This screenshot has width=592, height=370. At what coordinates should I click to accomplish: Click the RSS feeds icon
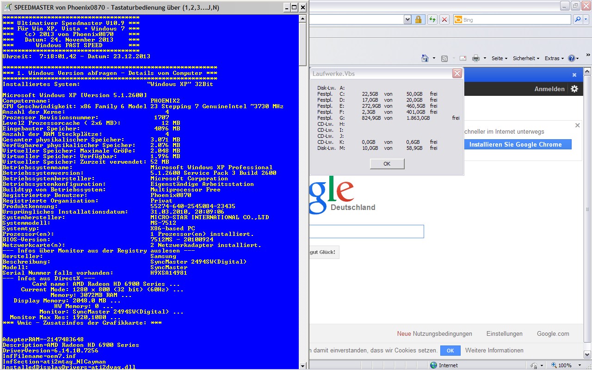(444, 58)
